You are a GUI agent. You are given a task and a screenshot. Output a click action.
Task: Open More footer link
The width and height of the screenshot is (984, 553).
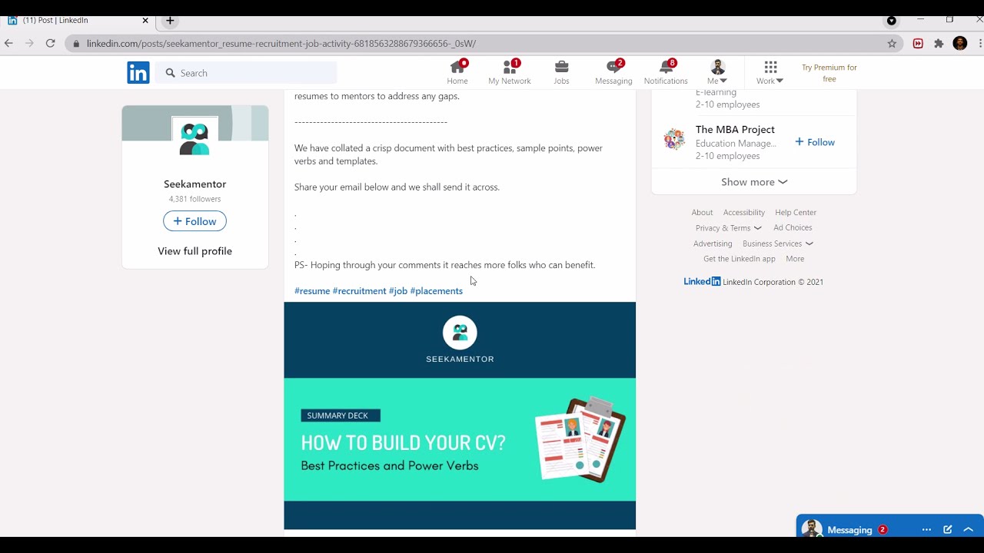(x=795, y=259)
